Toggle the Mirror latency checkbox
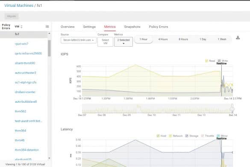 pyautogui.click(x=218, y=136)
